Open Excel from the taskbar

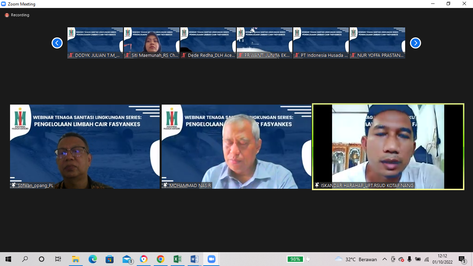pyautogui.click(x=177, y=259)
